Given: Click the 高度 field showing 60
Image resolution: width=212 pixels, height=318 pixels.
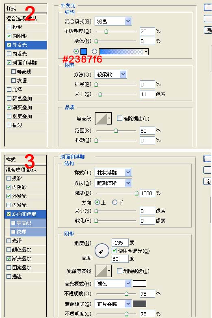Looking at the screenshot, I should click(x=120, y=259).
